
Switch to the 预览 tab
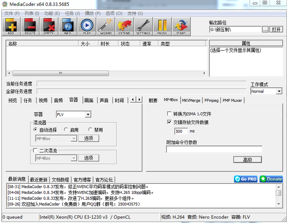click(x=13, y=101)
